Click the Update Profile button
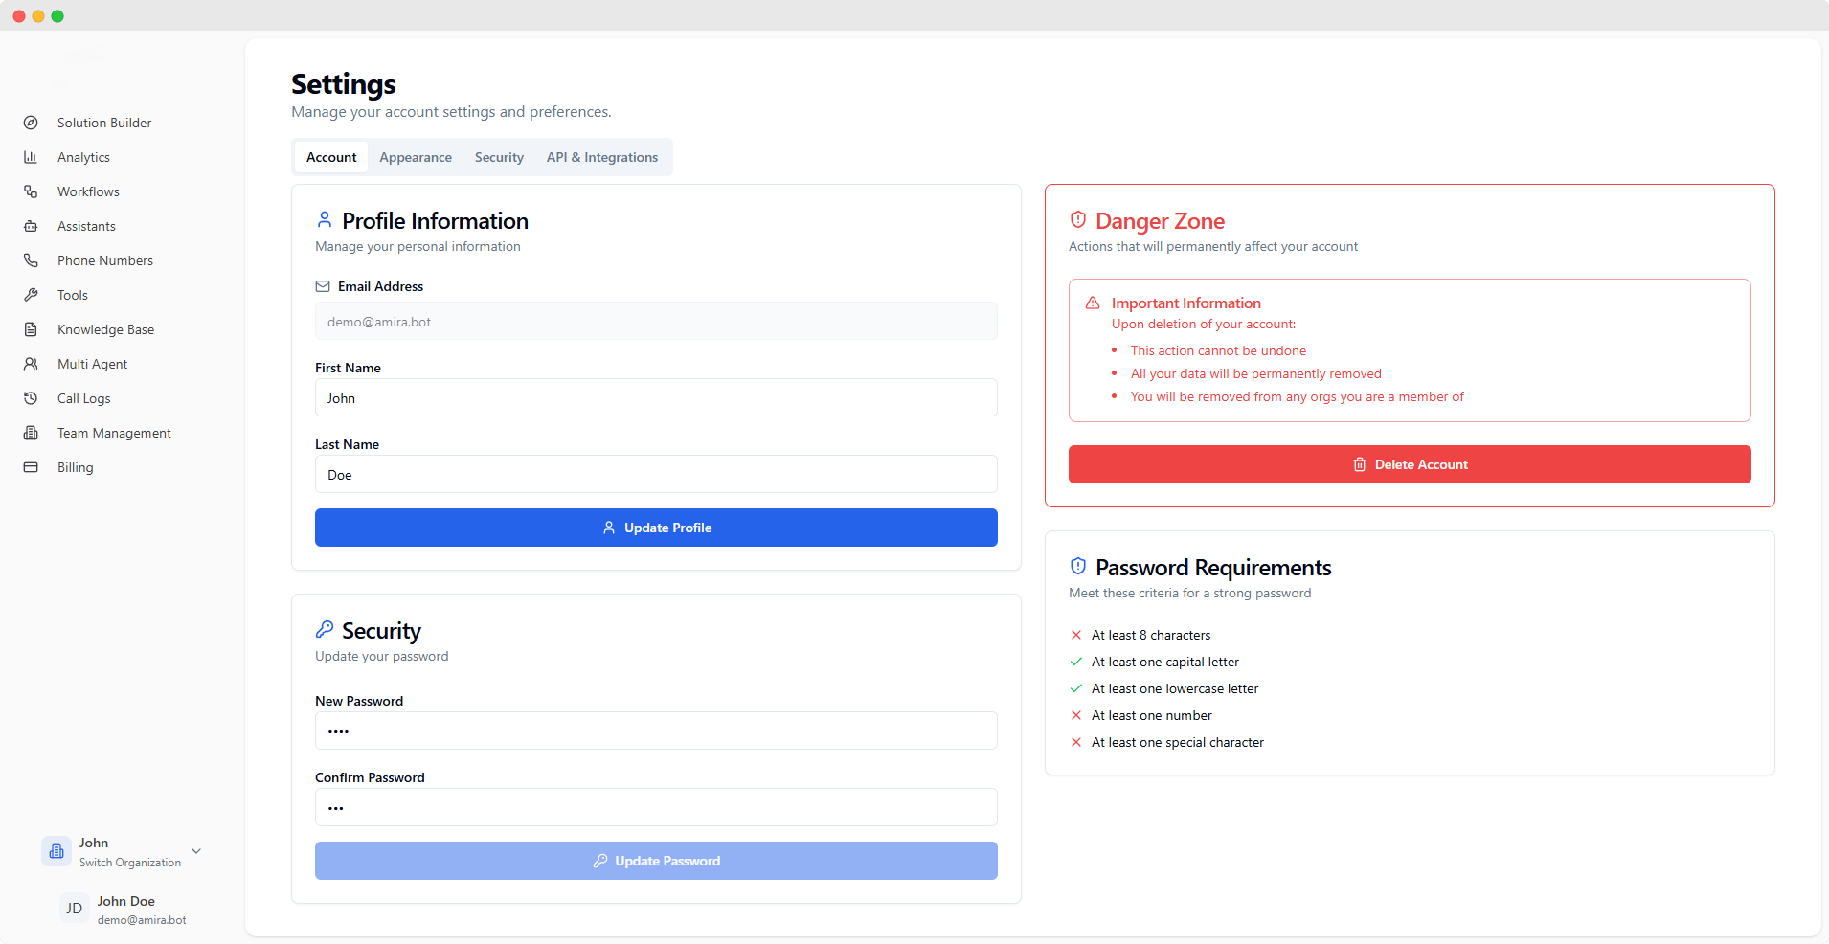This screenshot has height=944, width=1829. [x=656, y=527]
